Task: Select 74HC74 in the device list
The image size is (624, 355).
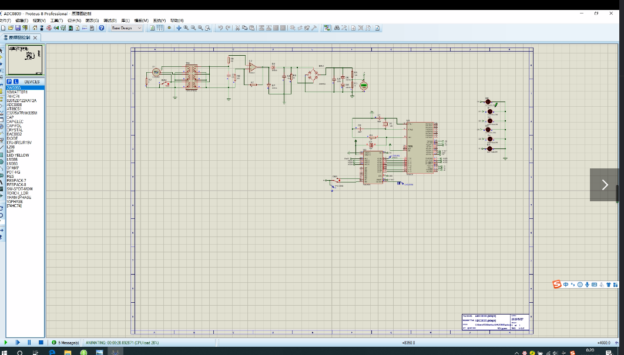Action: pyautogui.click(x=25, y=96)
